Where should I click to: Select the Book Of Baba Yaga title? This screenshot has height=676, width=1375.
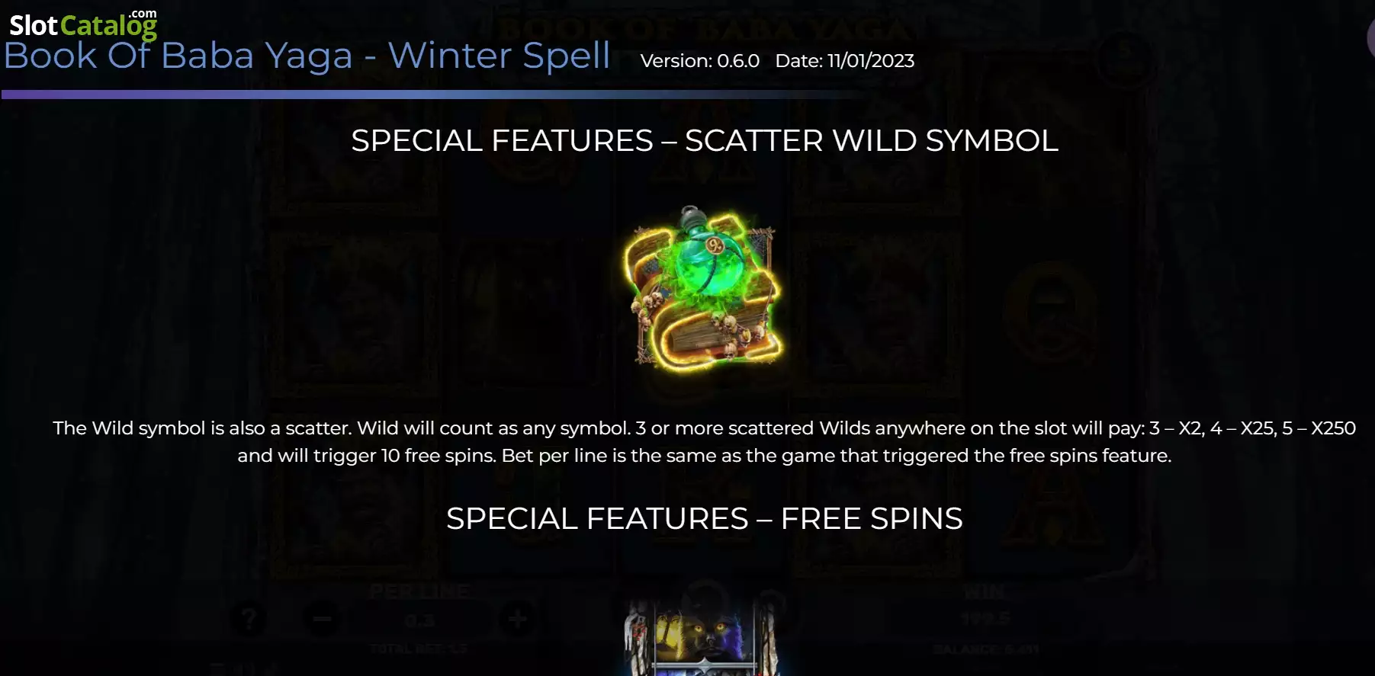tap(307, 56)
